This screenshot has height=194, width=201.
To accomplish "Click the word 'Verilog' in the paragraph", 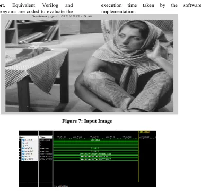I will [50, 5].
